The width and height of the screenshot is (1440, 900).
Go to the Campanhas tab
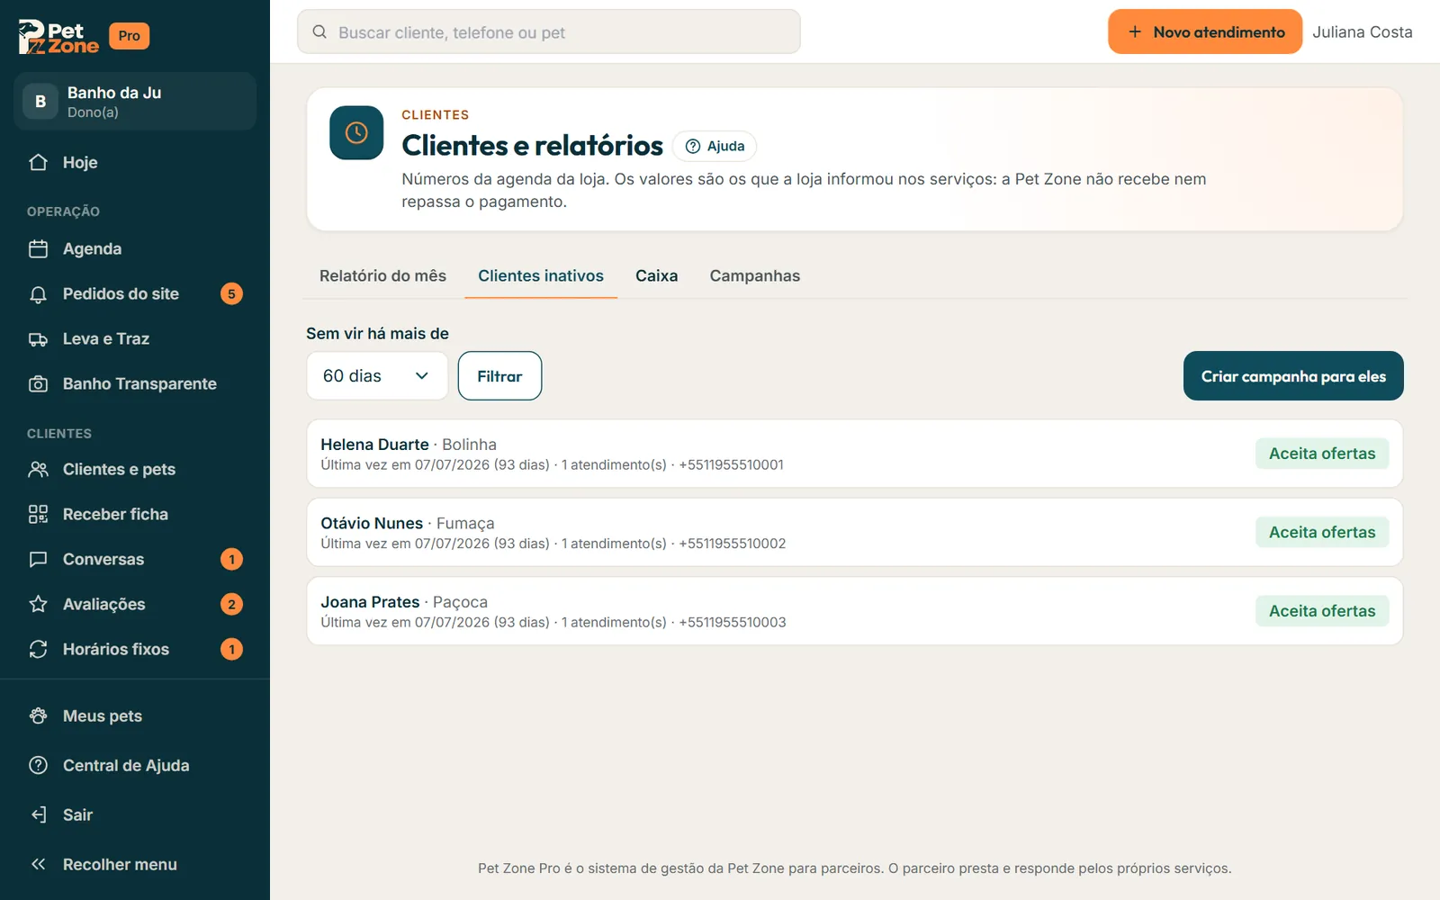click(x=755, y=275)
